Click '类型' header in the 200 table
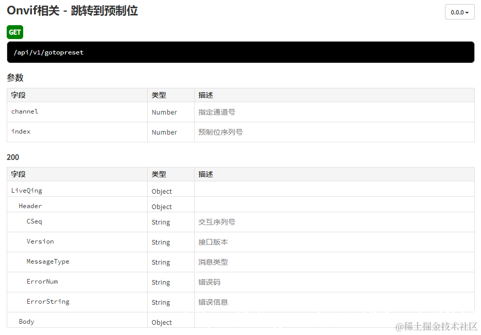 click(159, 174)
